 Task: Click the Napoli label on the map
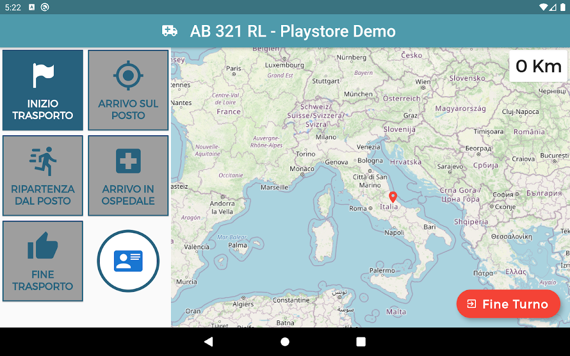[394, 232]
